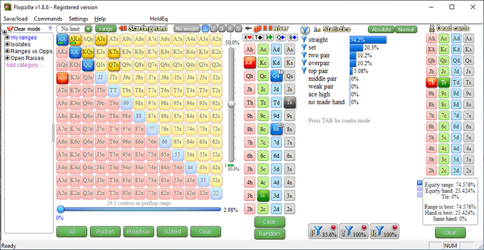Toggle Th in the Dead cards panel
This screenshot has height=250, width=484.
click(x=431, y=82)
